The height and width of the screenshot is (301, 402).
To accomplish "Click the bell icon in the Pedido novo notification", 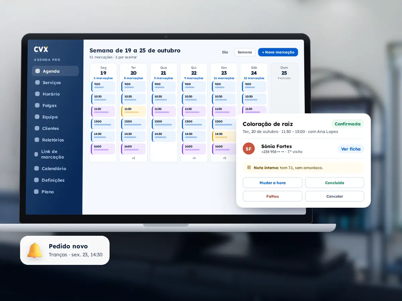I will pos(35,250).
